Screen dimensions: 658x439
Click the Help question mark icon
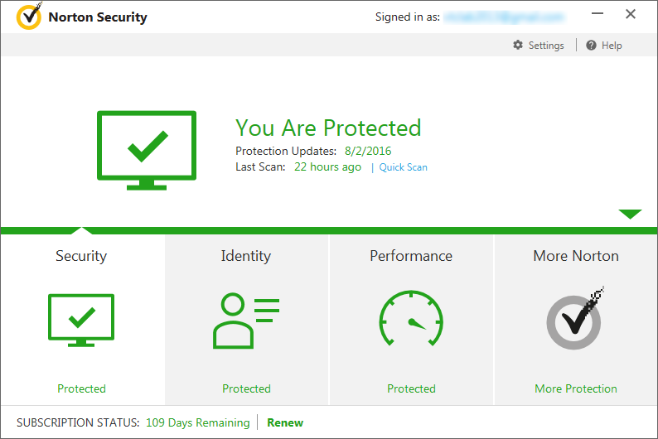(591, 46)
